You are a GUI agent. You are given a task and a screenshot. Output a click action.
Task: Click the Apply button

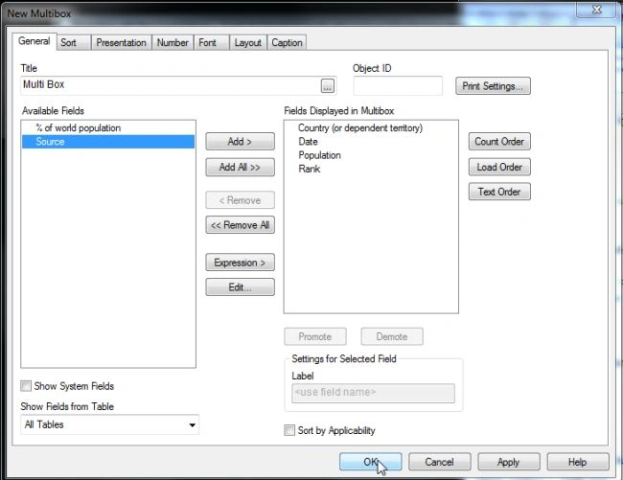tap(509, 462)
